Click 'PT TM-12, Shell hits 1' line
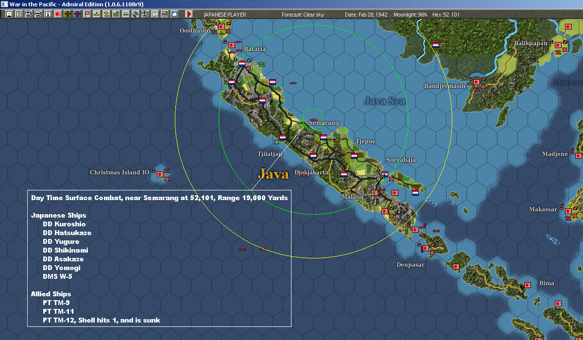Screen dimensions: 583x340 pos(102,320)
